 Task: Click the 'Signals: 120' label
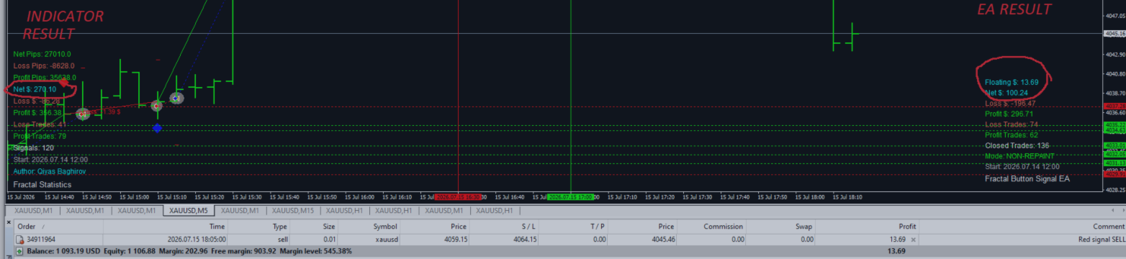click(x=34, y=147)
